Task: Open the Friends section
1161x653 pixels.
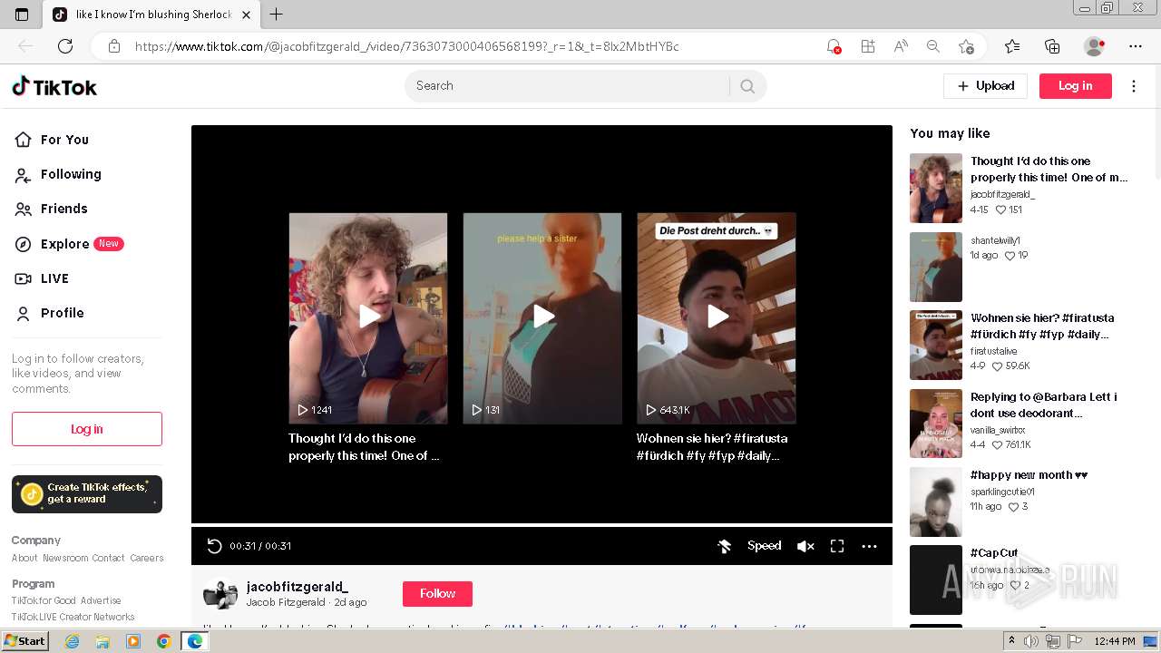Action: (x=64, y=209)
